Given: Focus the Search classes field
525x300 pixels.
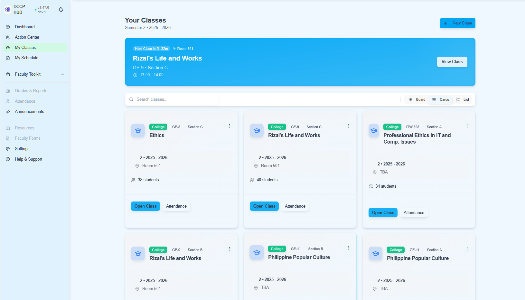Looking at the screenshot, I should [x=172, y=99].
